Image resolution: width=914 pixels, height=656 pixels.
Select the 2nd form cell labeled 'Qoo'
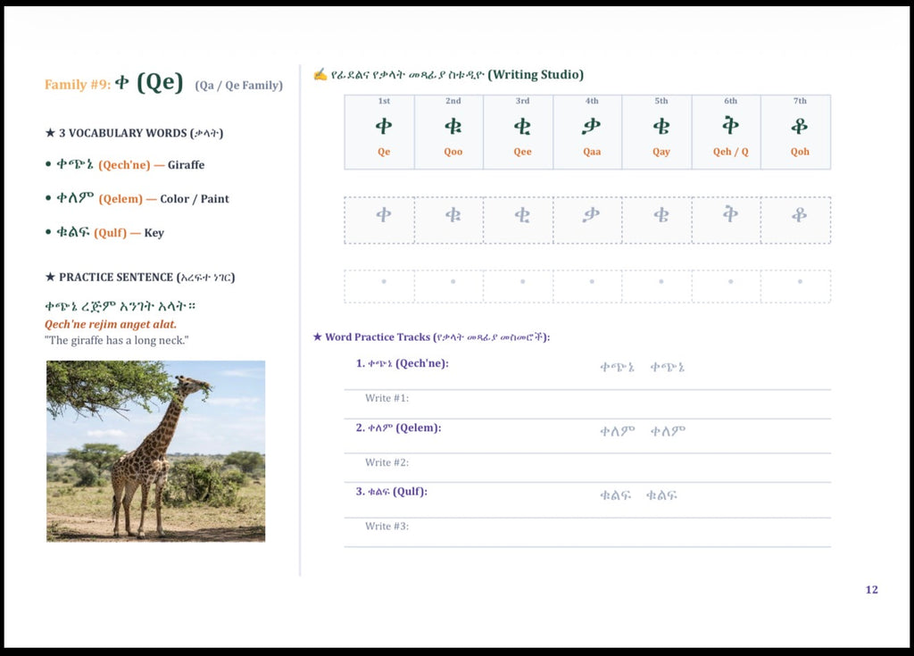click(449, 132)
